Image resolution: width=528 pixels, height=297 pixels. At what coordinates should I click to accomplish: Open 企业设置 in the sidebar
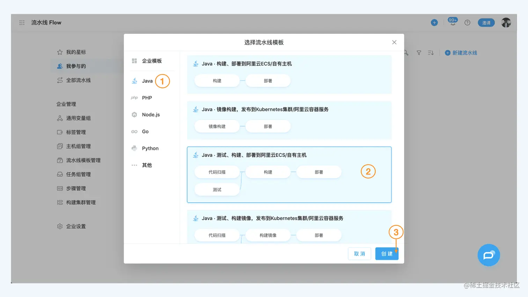76,226
